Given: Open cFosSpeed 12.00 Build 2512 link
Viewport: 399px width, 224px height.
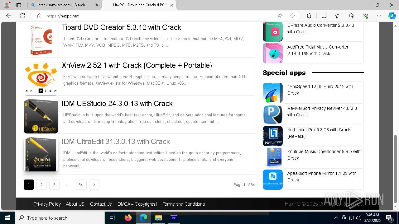Looking at the screenshot, I should click(320, 90).
